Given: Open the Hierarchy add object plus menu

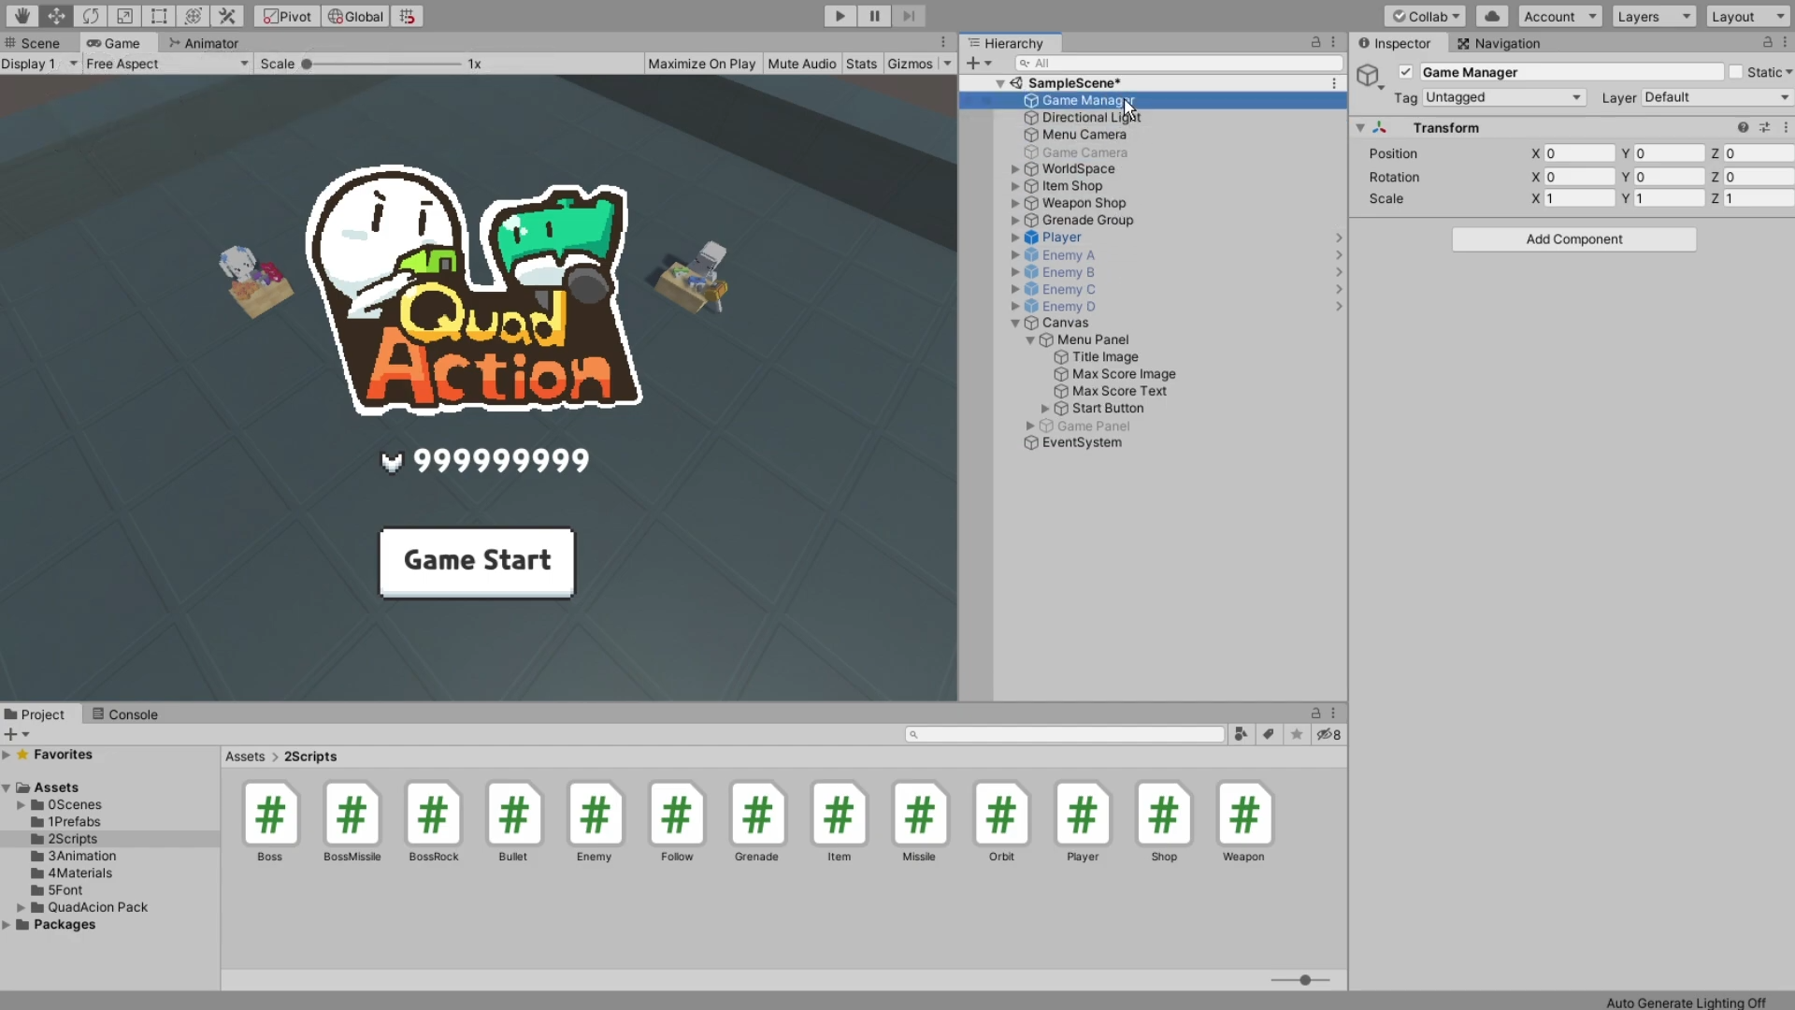Looking at the screenshot, I should (x=979, y=63).
